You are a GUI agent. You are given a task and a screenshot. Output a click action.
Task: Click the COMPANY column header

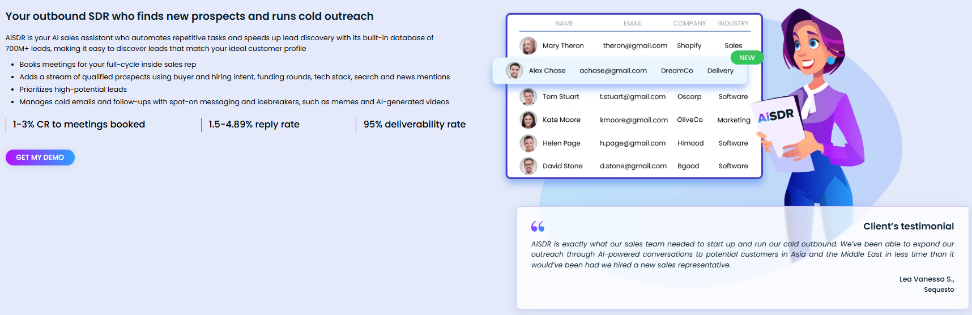pos(689,24)
